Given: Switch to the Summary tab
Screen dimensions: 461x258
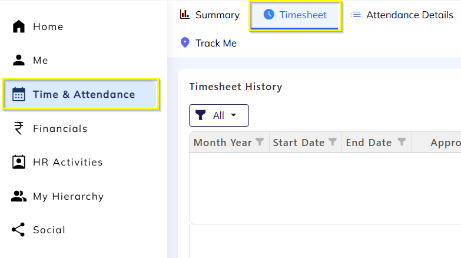Looking at the screenshot, I should [210, 15].
